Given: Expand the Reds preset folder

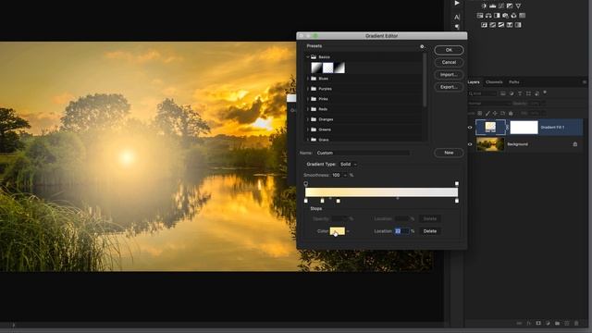Looking at the screenshot, I should pyautogui.click(x=308, y=109).
